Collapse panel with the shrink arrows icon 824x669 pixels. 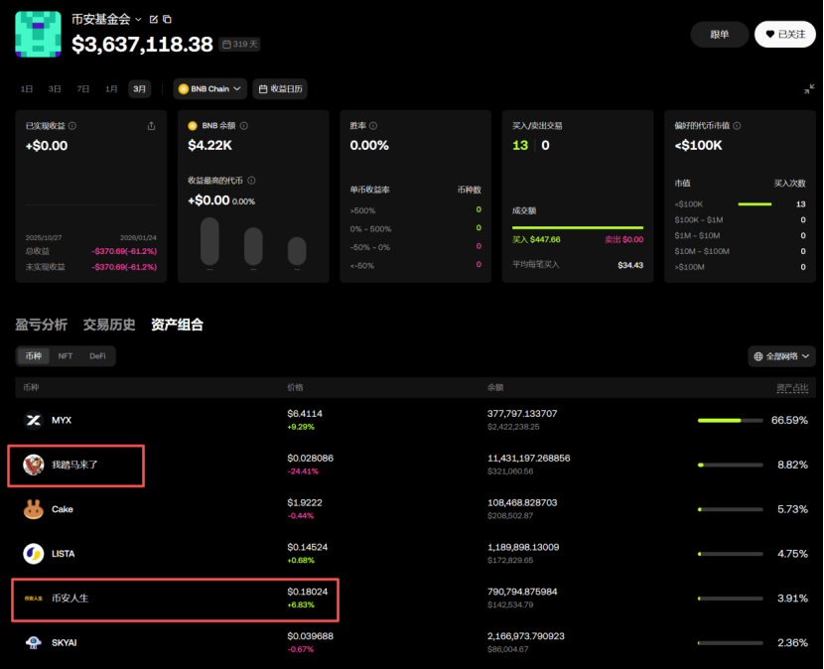point(809,88)
